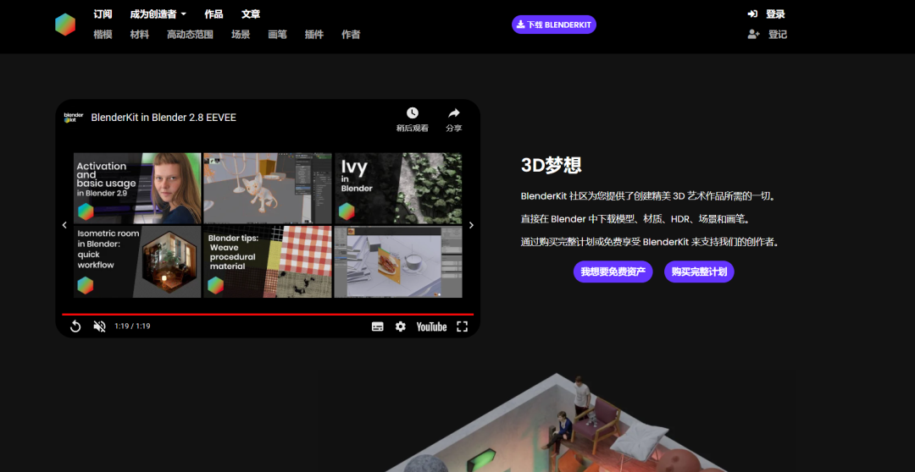Open the 作者 page
Screen dimensions: 915x472
click(x=351, y=35)
